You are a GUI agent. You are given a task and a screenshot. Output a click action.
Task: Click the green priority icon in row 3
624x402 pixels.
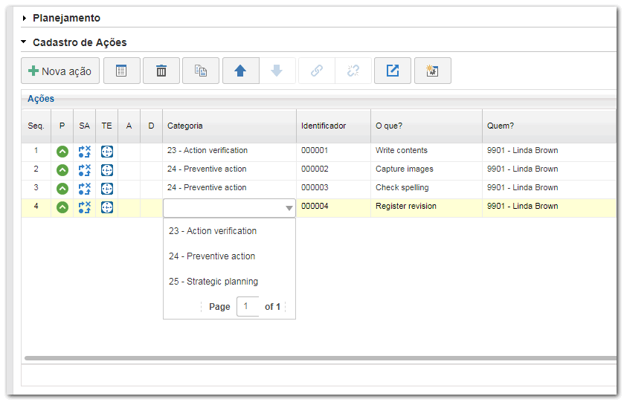click(x=62, y=189)
